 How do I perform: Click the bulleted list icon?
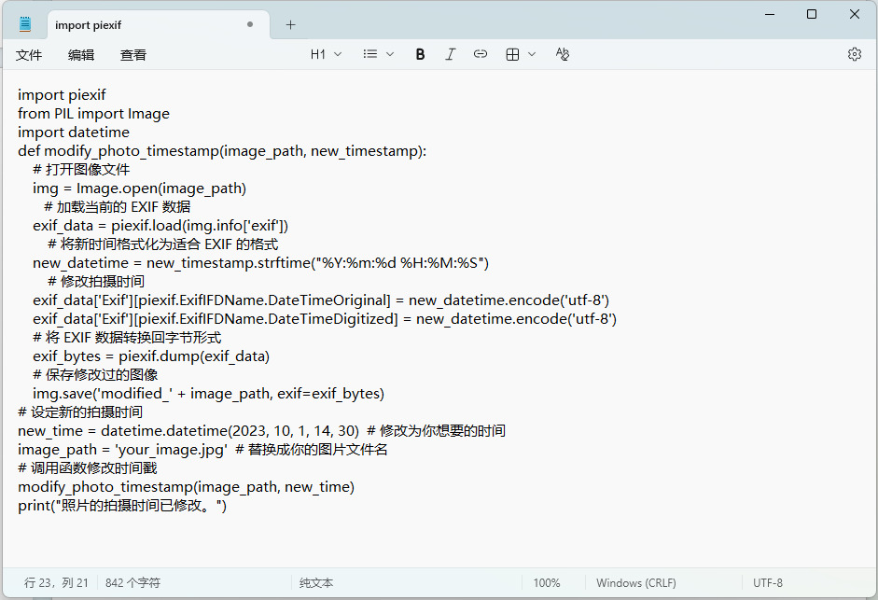[370, 54]
